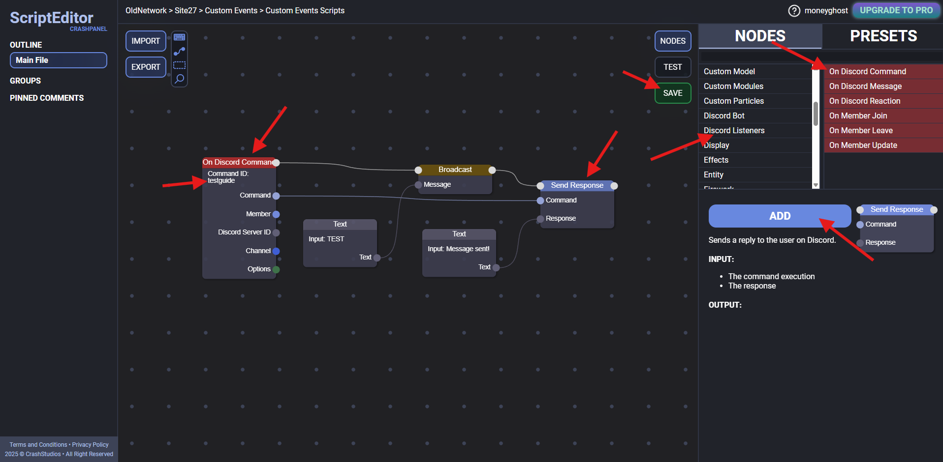This screenshot has width=943, height=462.
Task: Click the green Options output port
Action: (x=276, y=269)
